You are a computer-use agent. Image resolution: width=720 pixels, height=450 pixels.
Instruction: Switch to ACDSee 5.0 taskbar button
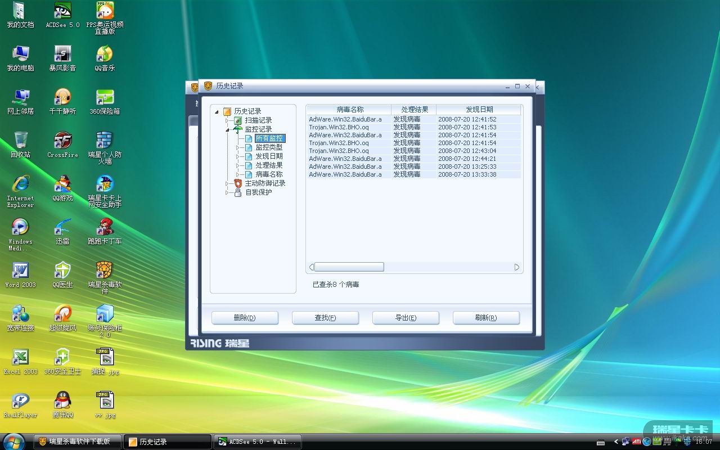click(x=258, y=442)
